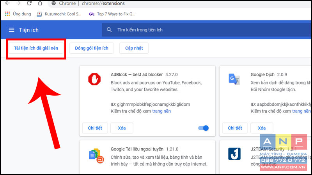
Task: Open the Kuzumochi: Cool S... bookmark
Action: tap(59, 14)
